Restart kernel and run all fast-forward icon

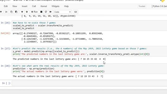click(x=50, y=12)
